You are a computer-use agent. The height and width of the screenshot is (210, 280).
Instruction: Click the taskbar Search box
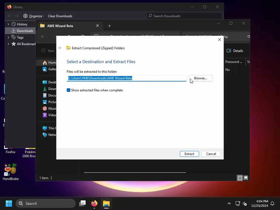coord(46,203)
